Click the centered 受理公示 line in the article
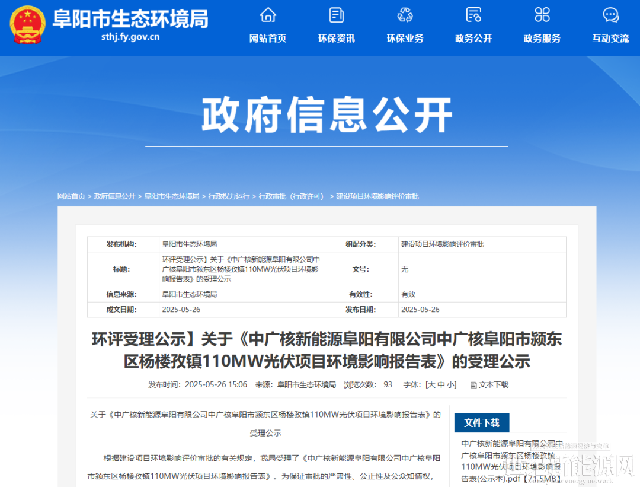This screenshot has height=487, width=640. tap(265, 433)
